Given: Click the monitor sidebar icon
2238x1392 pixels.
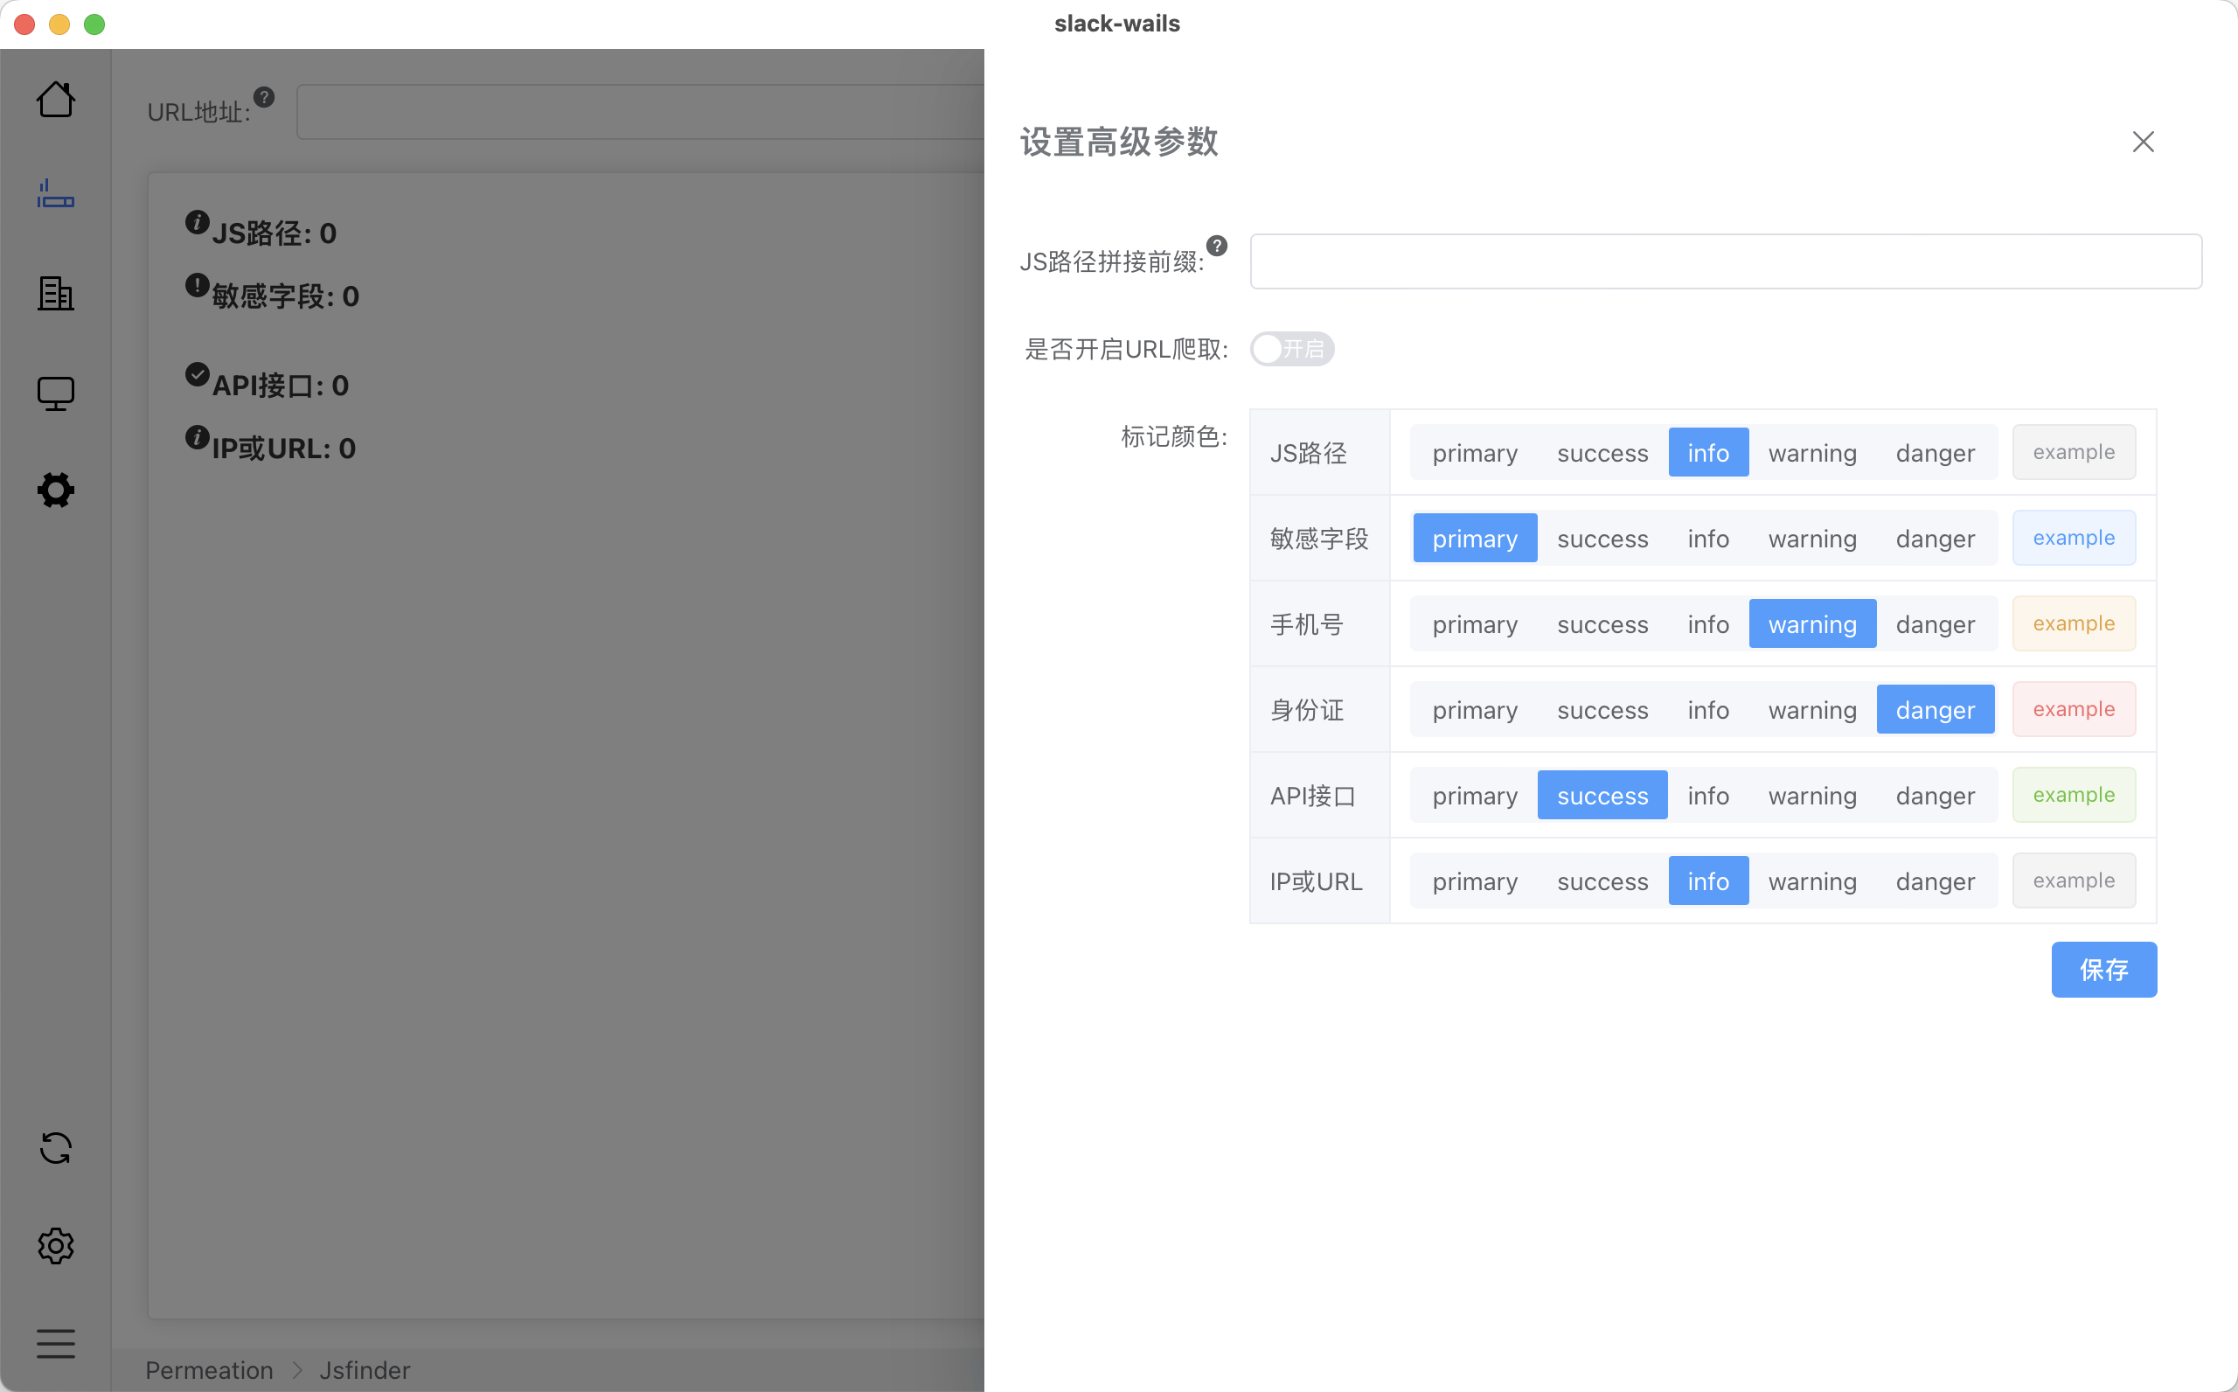Looking at the screenshot, I should (55, 393).
